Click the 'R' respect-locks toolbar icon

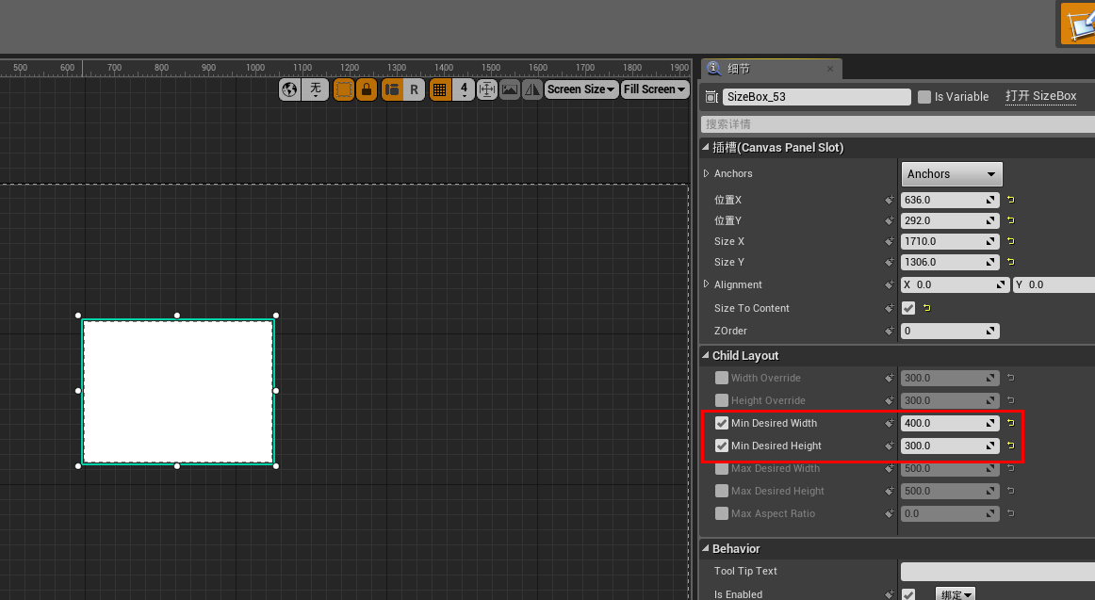click(415, 89)
